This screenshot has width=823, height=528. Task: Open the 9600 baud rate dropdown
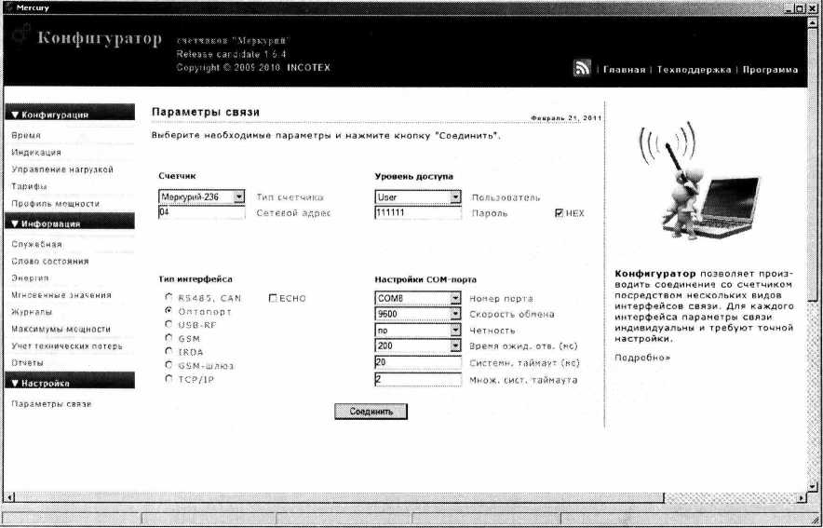(418, 314)
